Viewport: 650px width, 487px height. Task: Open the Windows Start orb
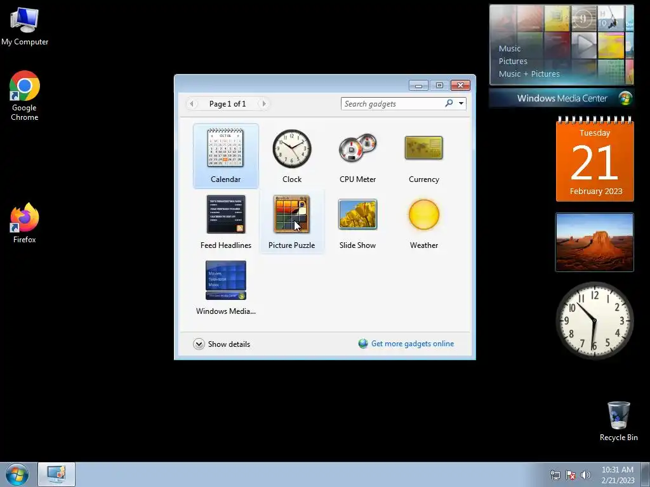click(x=17, y=474)
